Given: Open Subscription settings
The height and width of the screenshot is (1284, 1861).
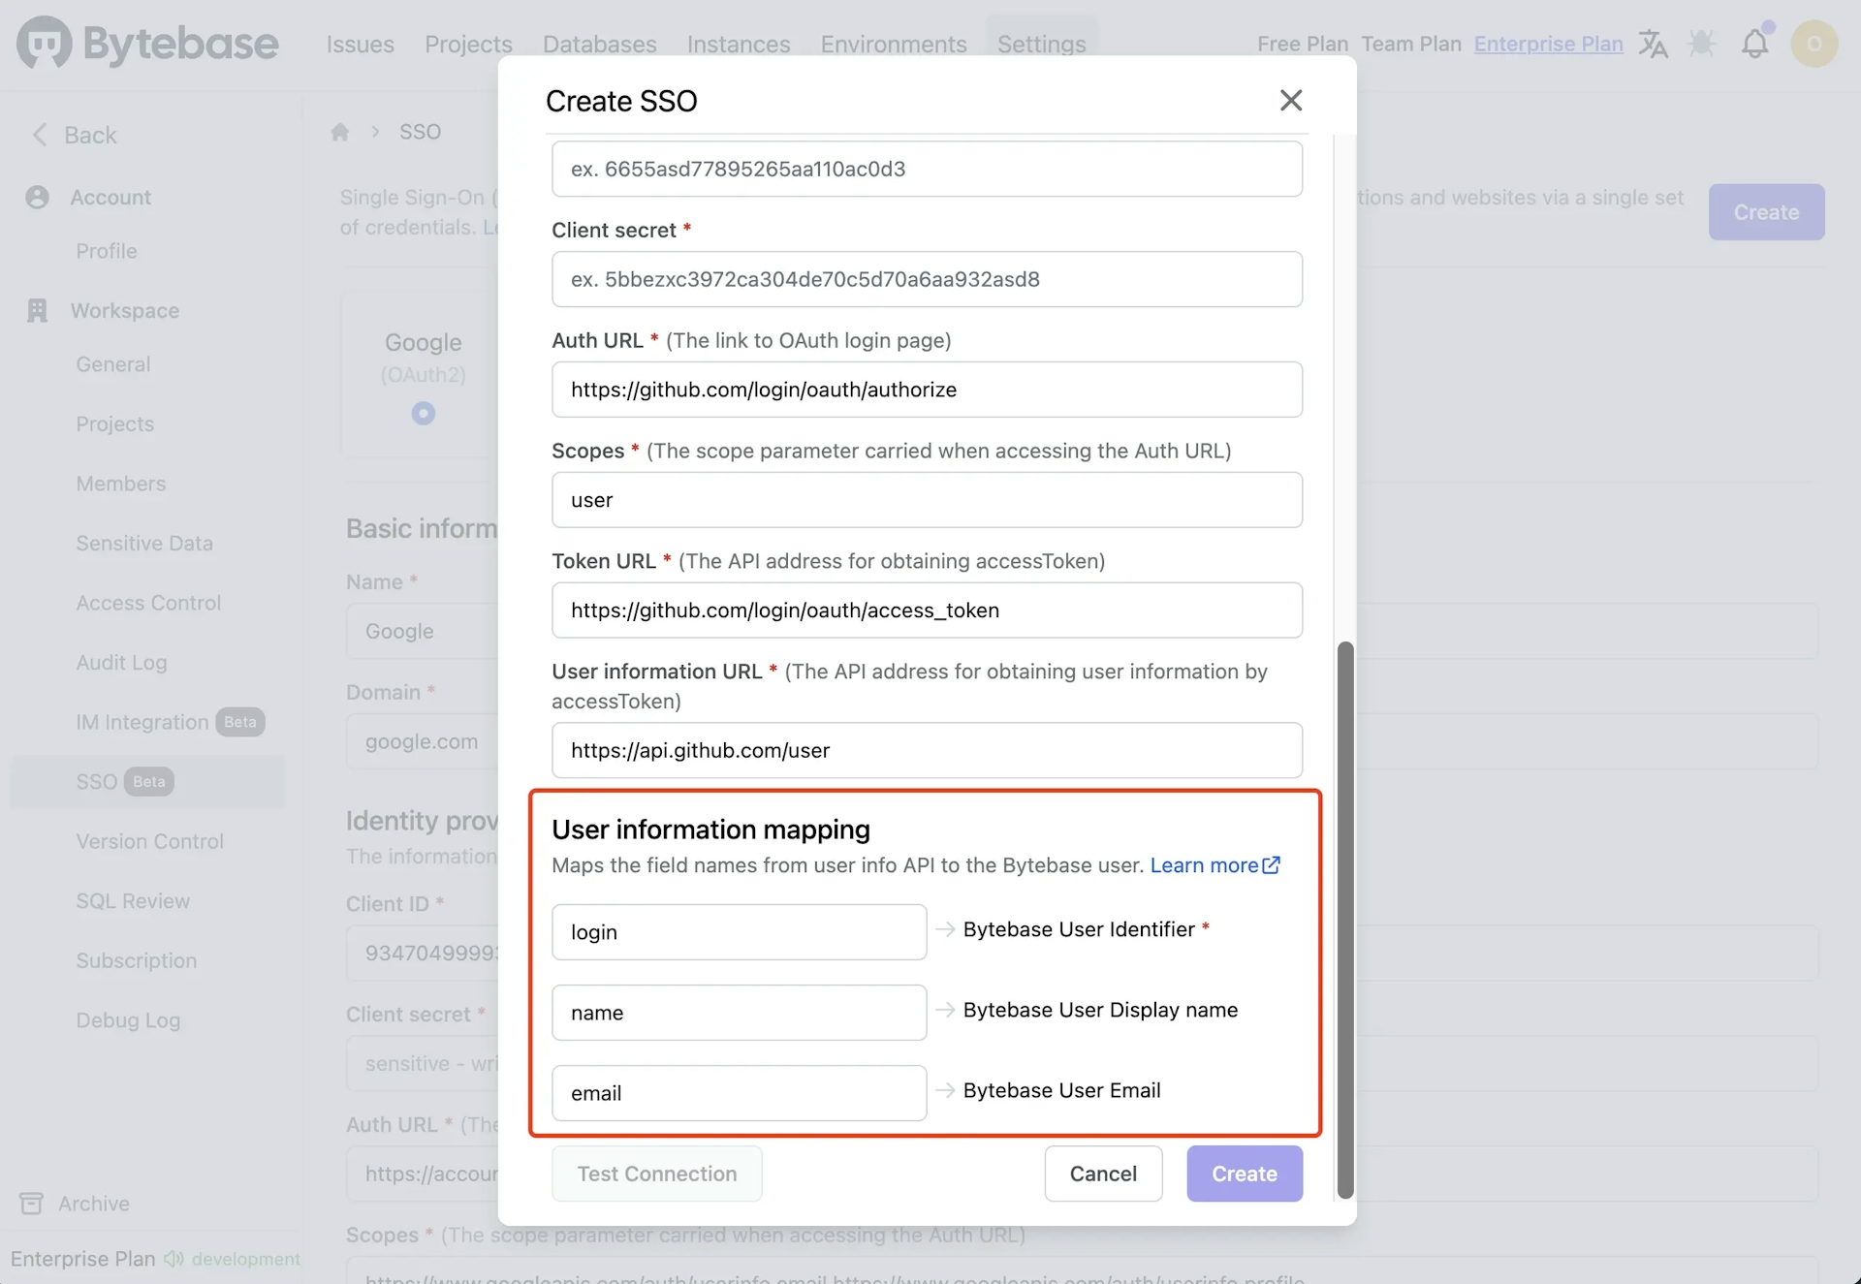Looking at the screenshot, I should click(136, 960).
